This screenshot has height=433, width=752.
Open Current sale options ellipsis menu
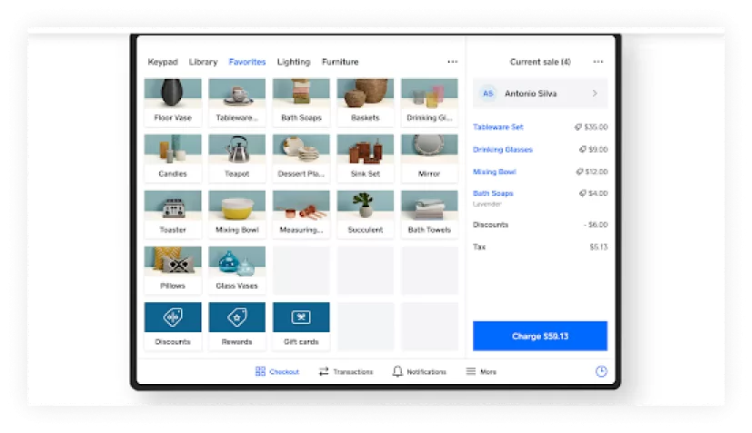(x=597, y=62)
